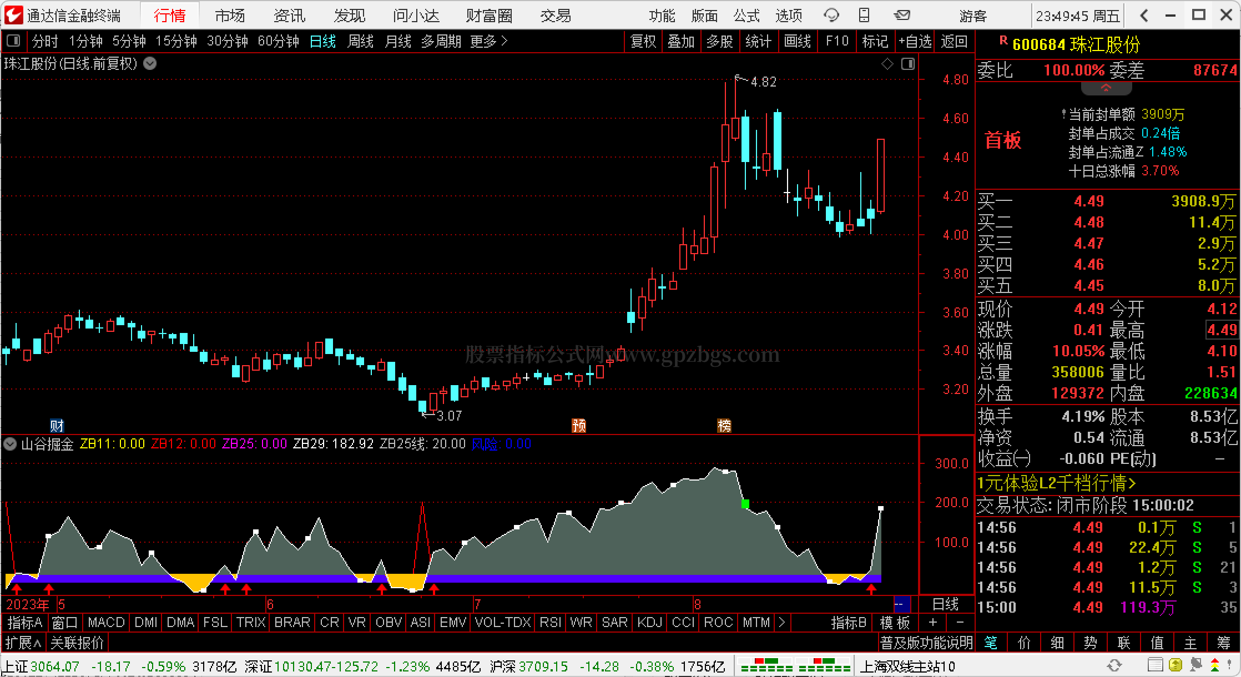Open the 日线 period selector below chart
This screenshot has width=1241, height=677.
946,604
